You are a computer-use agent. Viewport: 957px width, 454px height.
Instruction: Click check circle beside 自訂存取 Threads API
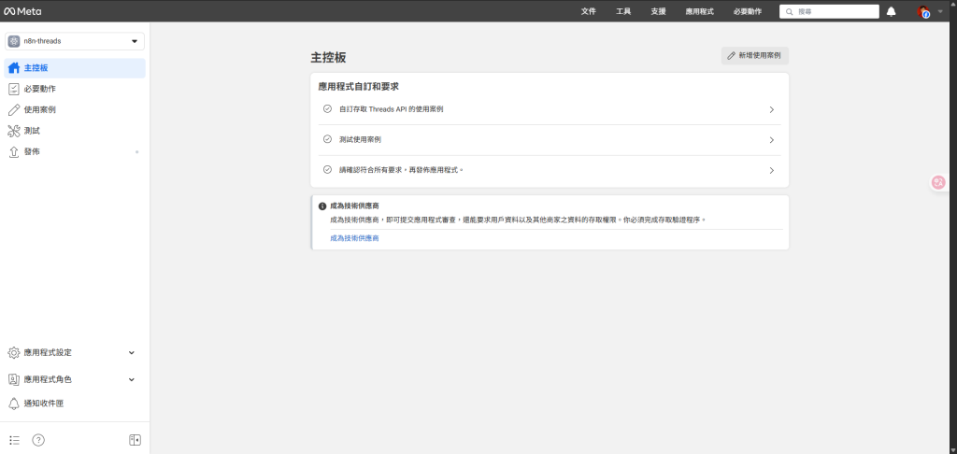coord(327,109)
